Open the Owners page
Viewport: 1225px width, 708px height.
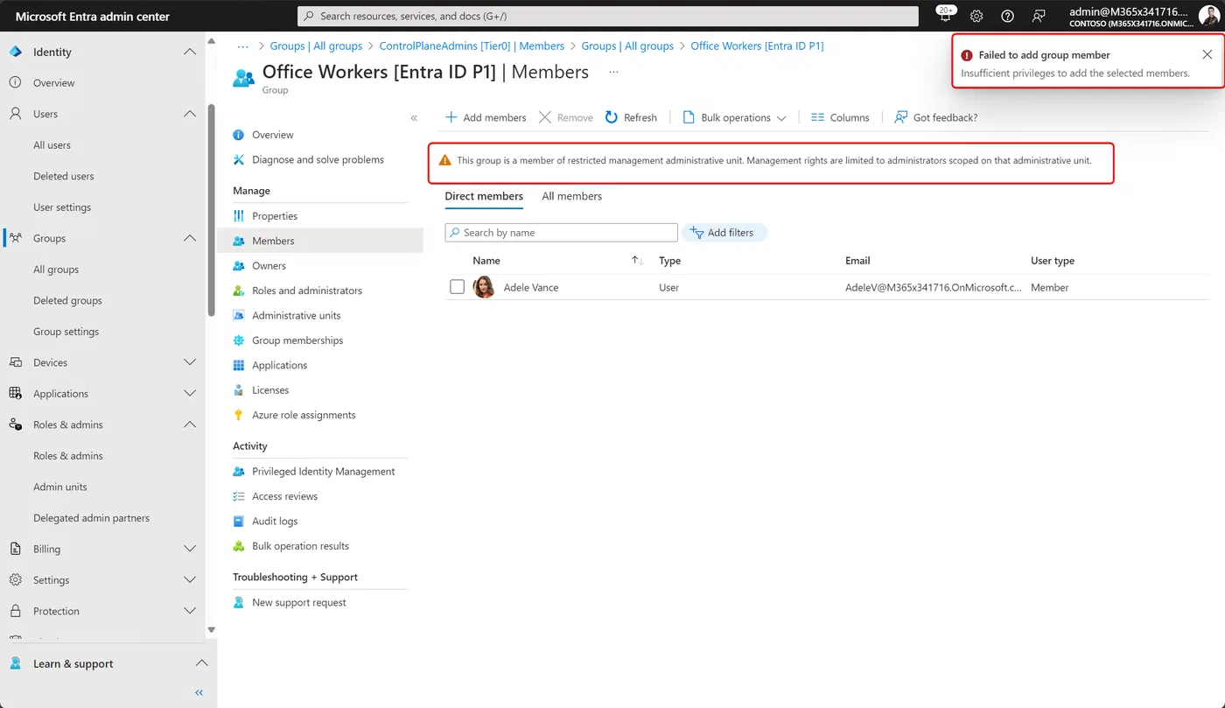click(x=269, y=266)
